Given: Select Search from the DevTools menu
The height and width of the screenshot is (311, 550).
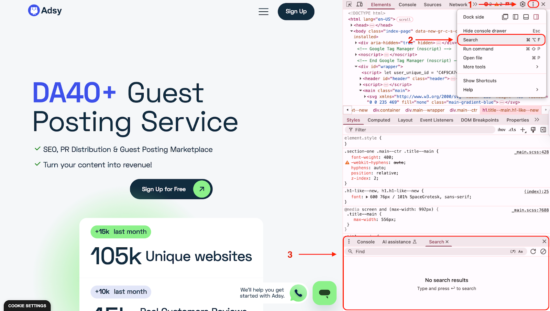Looking at the screenshot, I should pos(502,40).
